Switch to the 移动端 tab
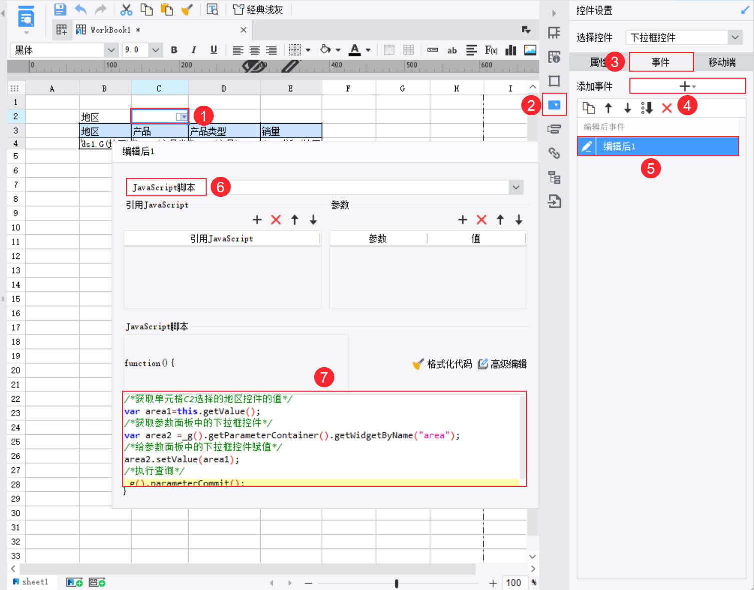Viewport: 754px width, 590px height. 722,62
